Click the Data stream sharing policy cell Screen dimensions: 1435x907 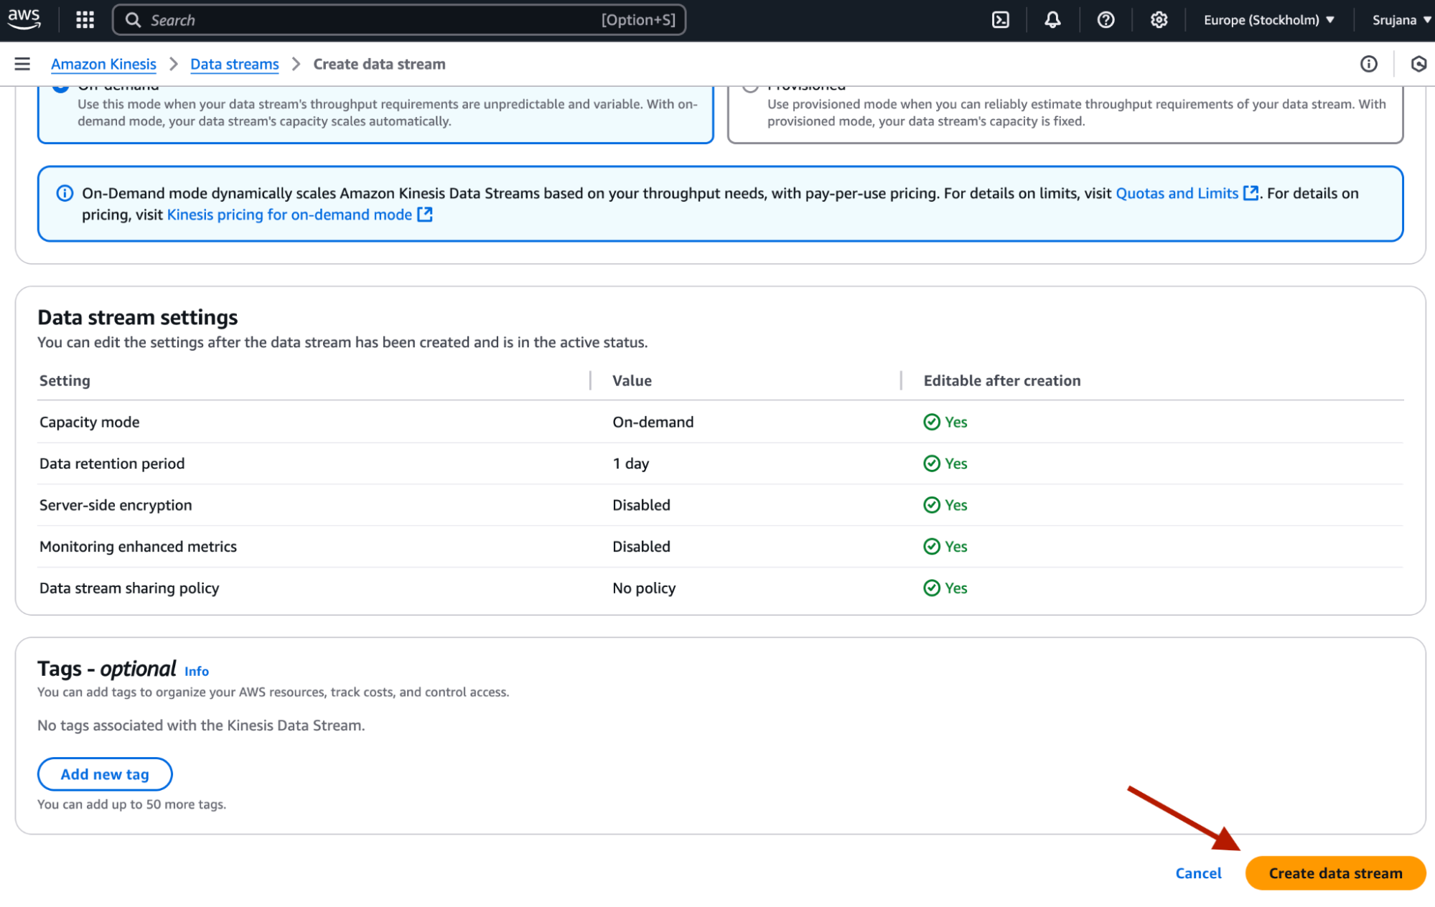pyautogui.click(x=129, y=588)
